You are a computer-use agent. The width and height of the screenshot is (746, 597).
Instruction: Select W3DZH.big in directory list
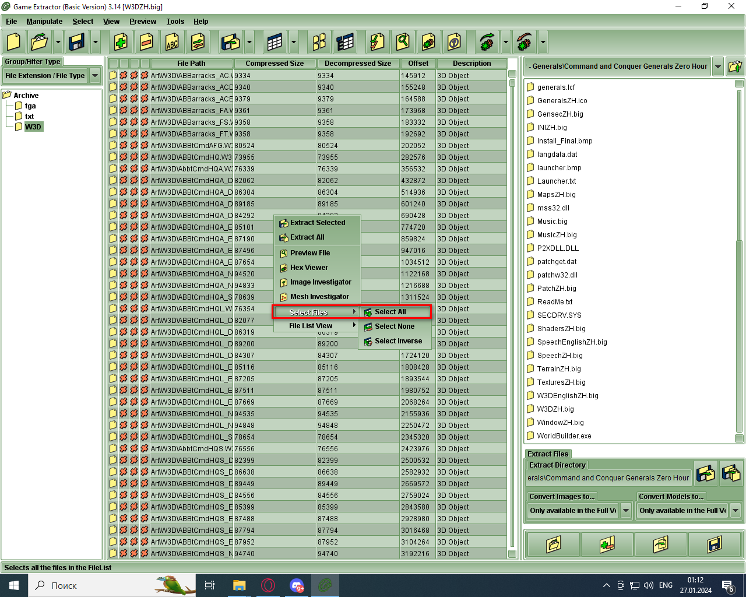pyautogui.click(x=555, y=409)
